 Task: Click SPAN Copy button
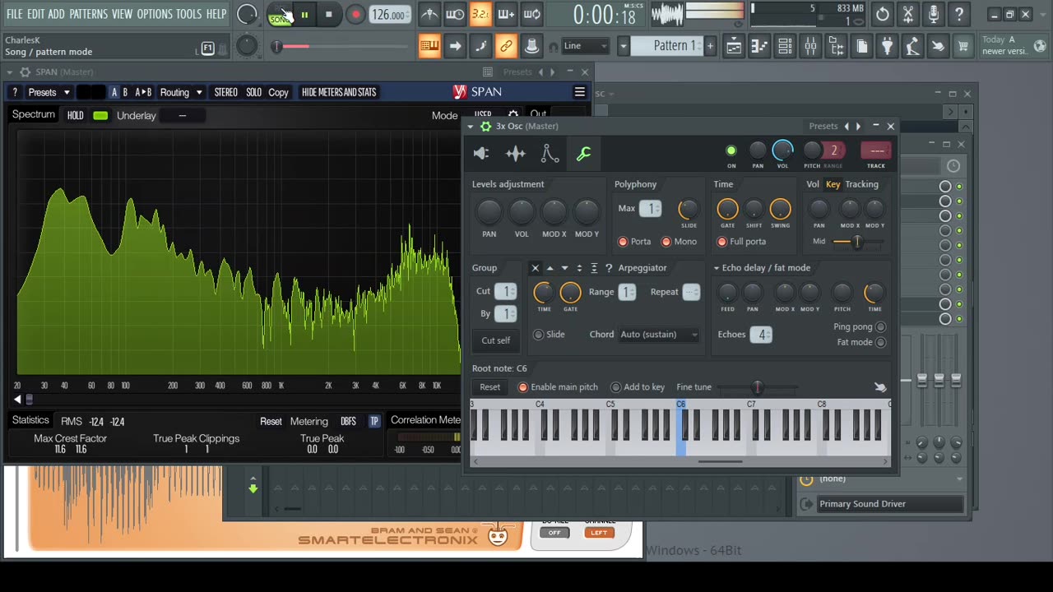[278, 92]
